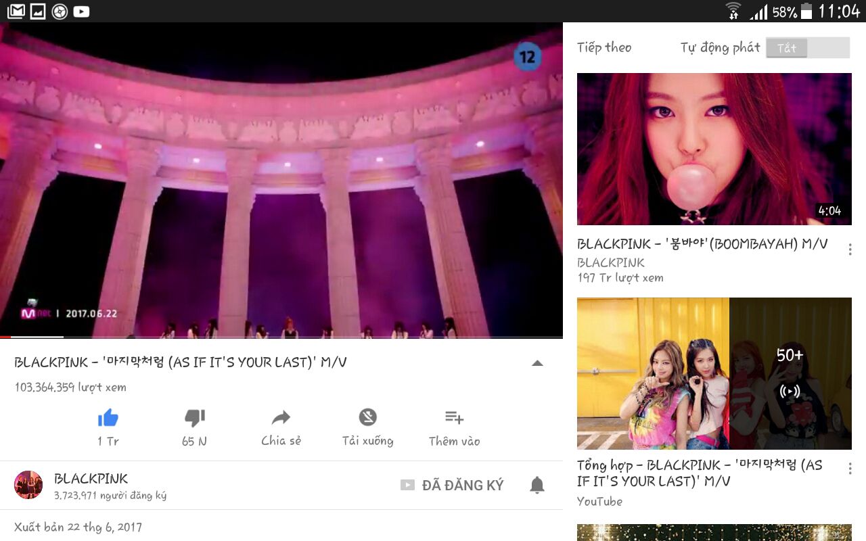Tap 197 Tr lượt xem text
Screen dimensions: 866x541
[x=620, y=278]
